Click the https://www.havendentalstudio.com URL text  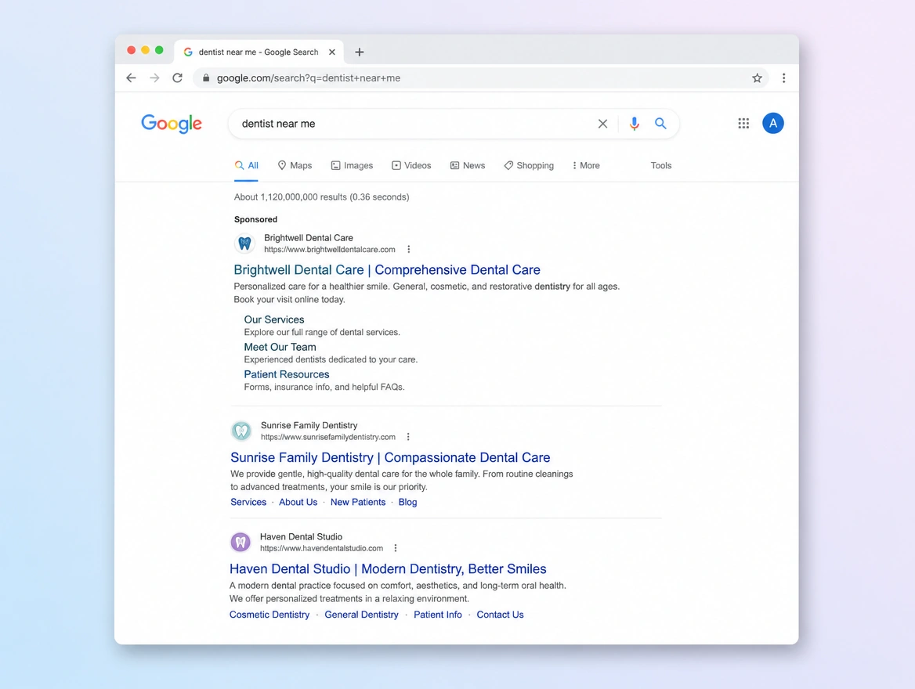(321, 548)
